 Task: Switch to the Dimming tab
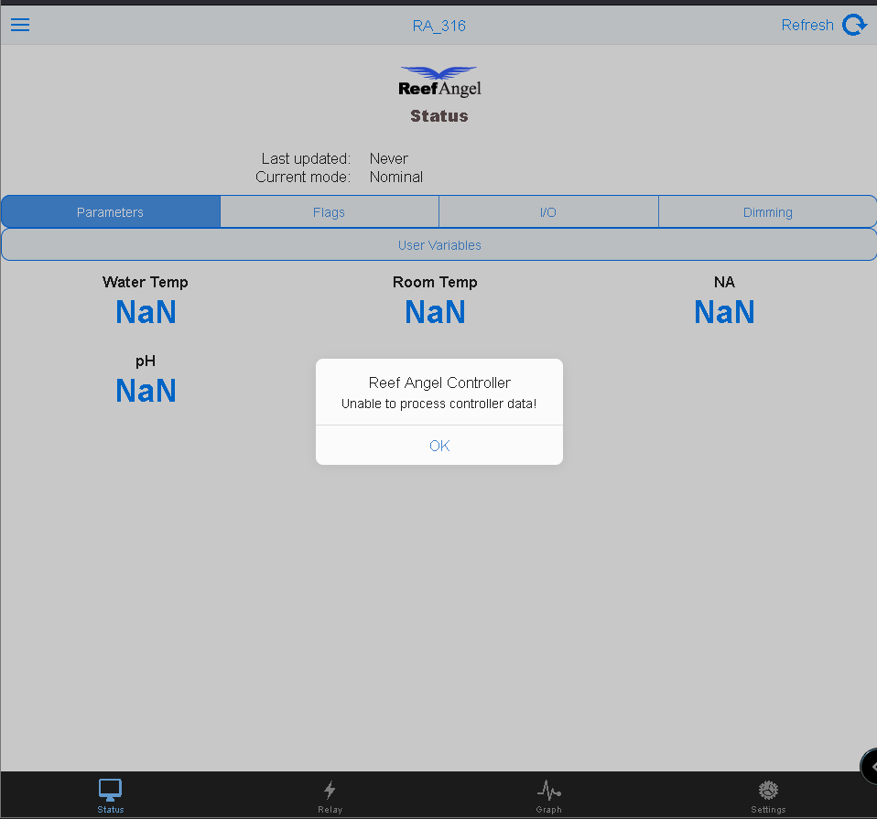click(767, 212)
